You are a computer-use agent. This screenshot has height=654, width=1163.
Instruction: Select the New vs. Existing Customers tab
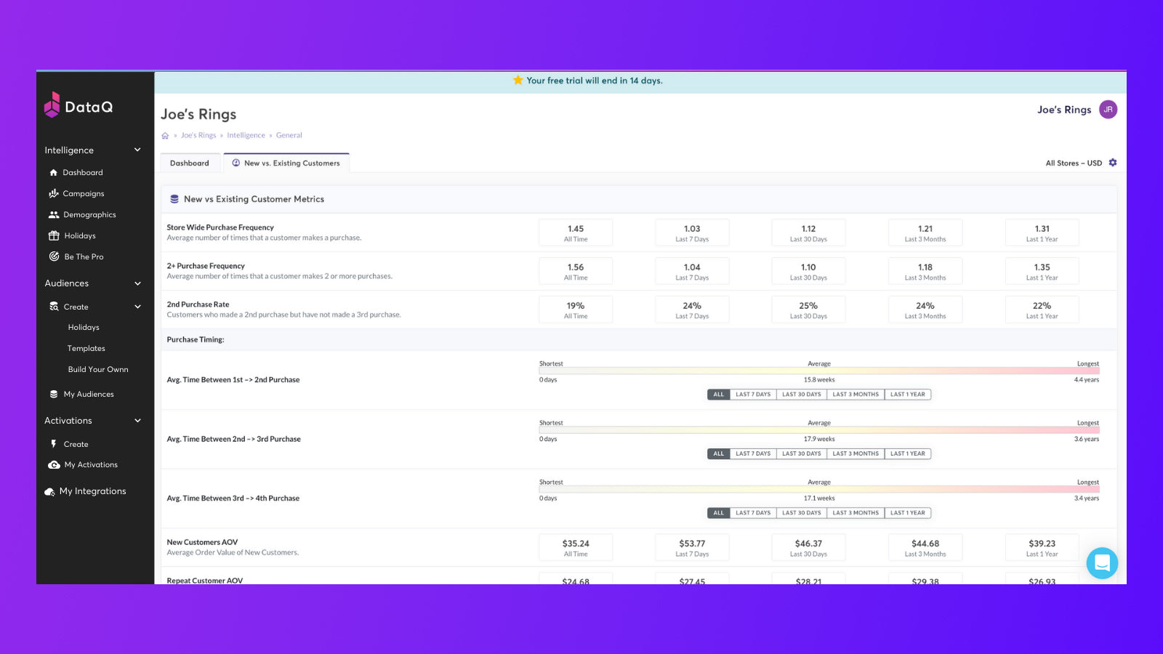(x=286, y=163)
